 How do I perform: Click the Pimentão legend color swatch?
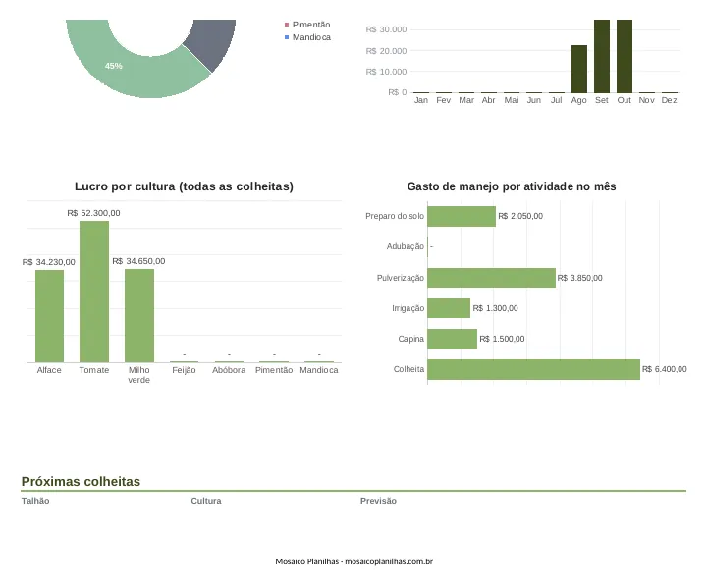click(287, 25)
